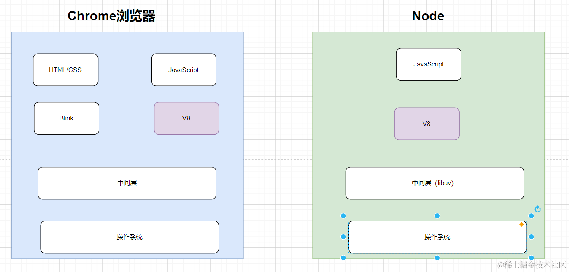Click the Node title text
Image resolution: width=569 pixels, height=272 pixels.
428,16
